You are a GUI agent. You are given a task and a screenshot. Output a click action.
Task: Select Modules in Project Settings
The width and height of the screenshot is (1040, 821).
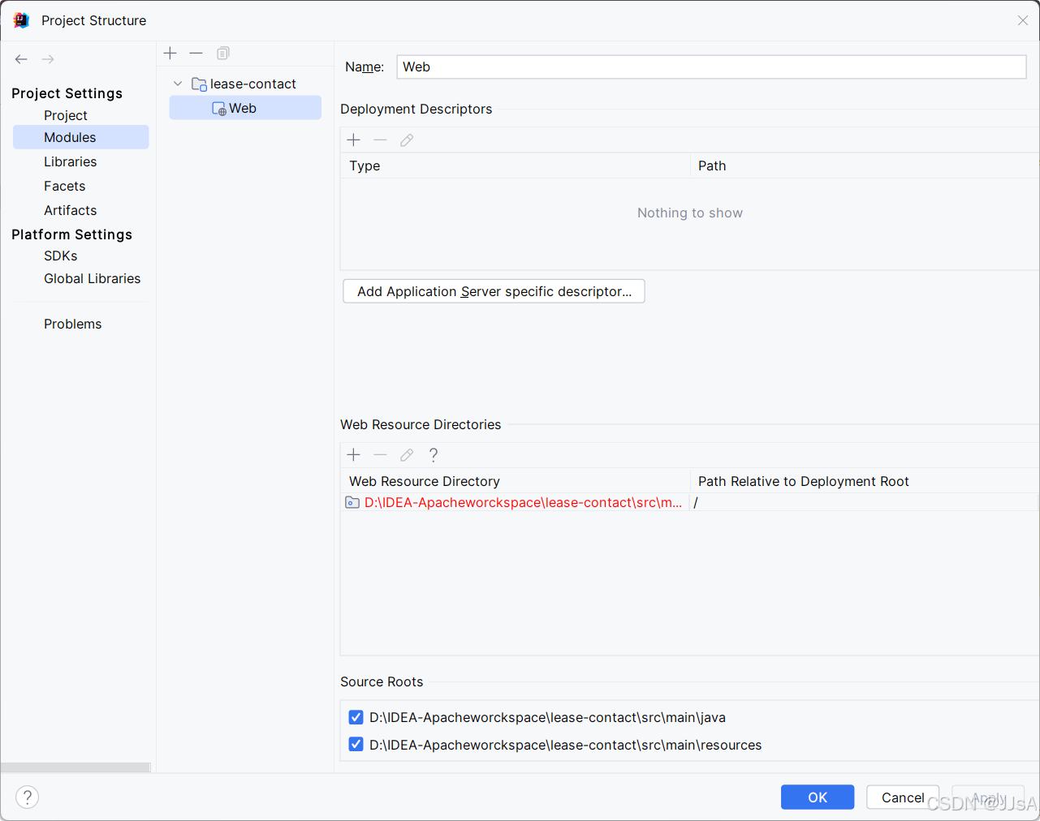(81, 137)
